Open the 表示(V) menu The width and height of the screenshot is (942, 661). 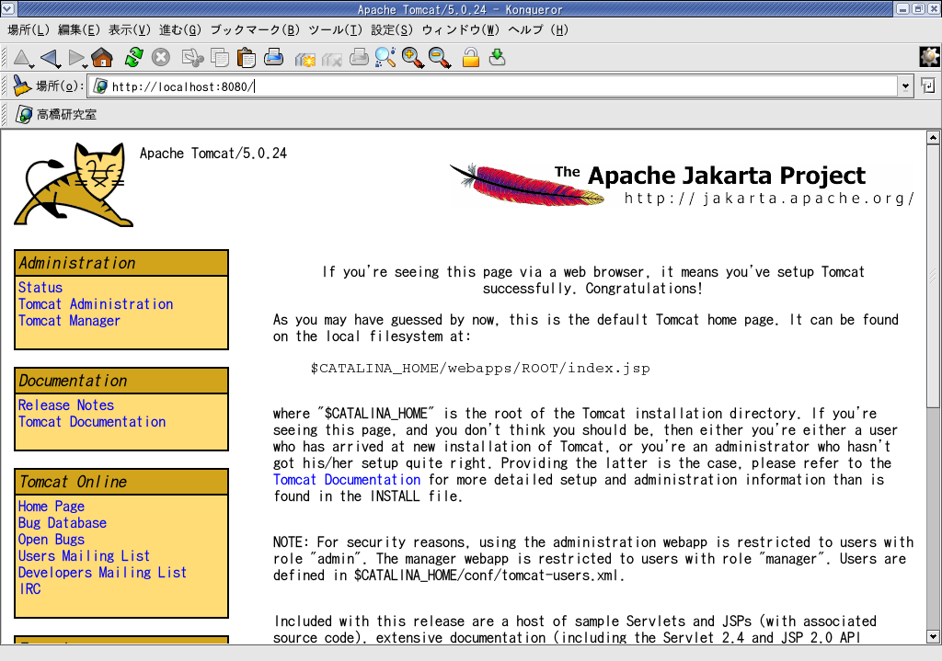(x=129, y=30)
